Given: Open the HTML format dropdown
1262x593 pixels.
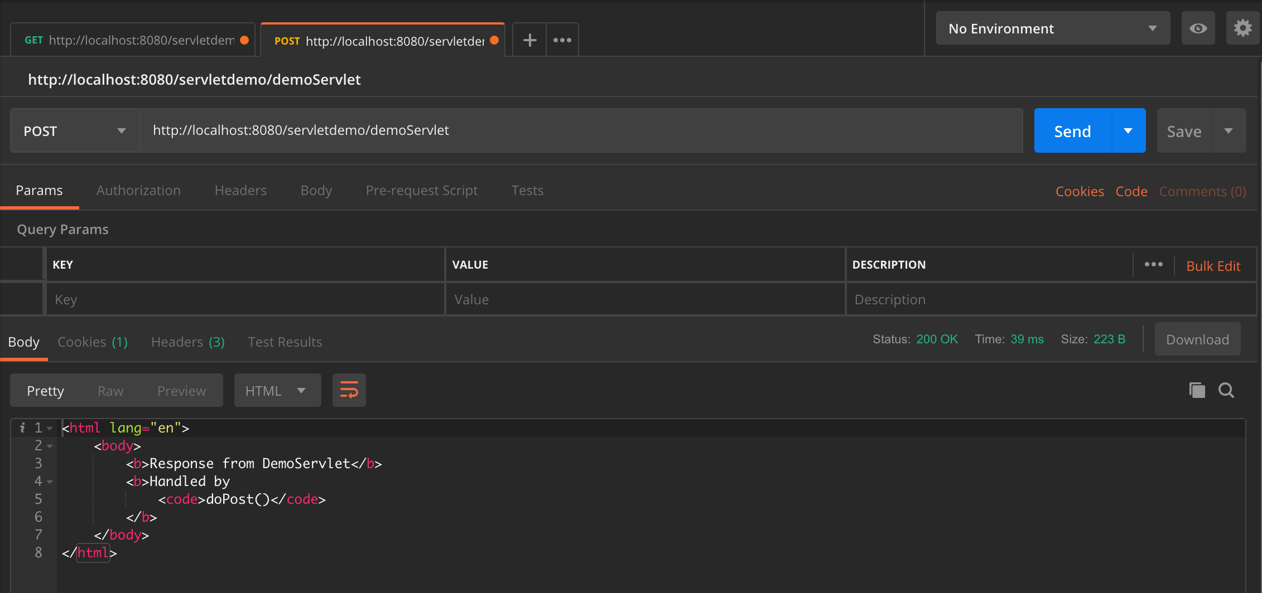Looking at the screenshot, I should coord(277,390).
